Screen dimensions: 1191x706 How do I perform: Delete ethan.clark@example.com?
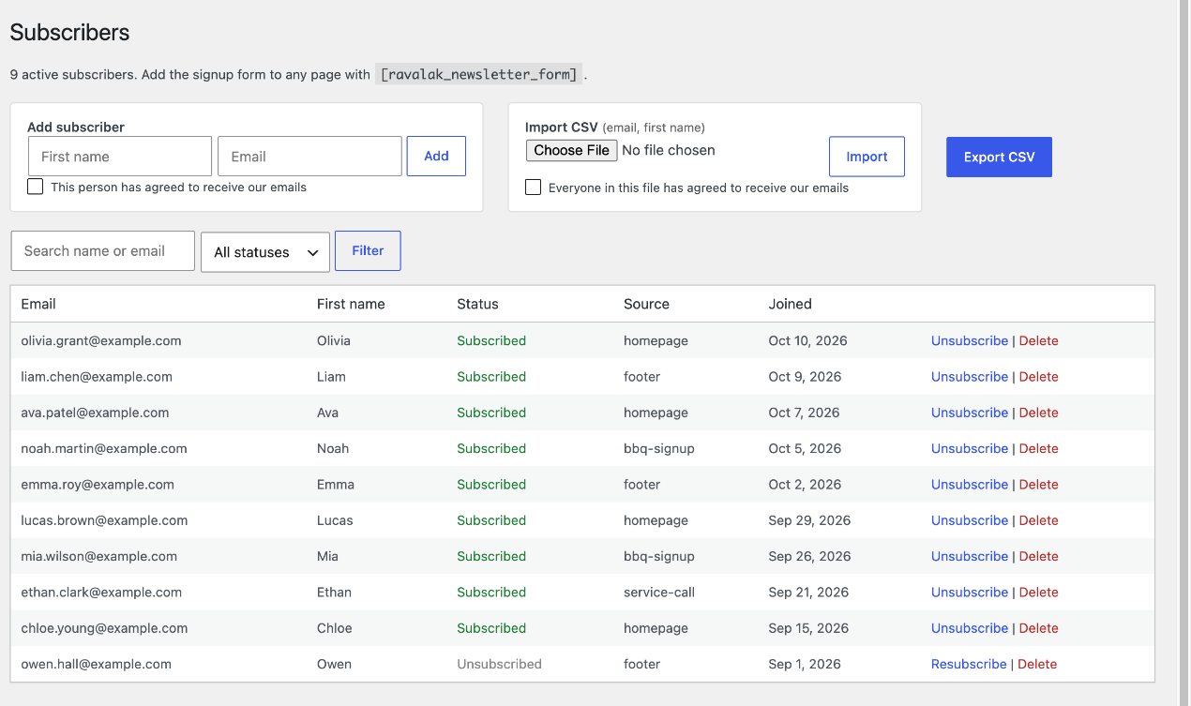[x=1038, y=593]
